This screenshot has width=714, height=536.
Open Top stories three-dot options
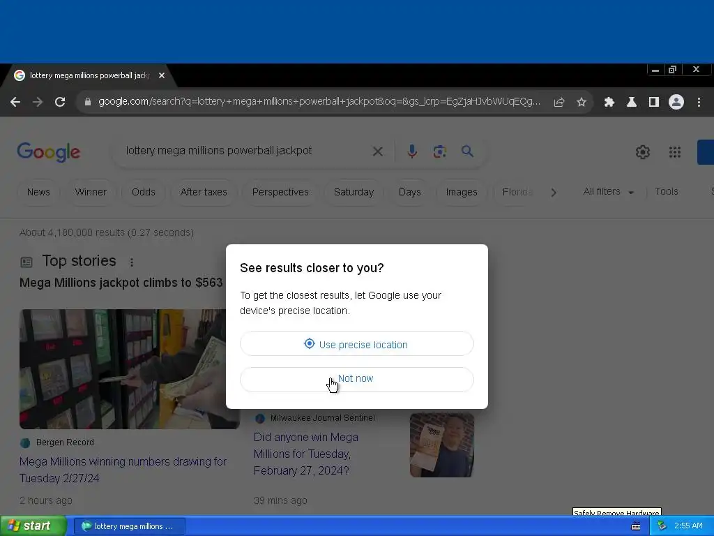point(132,262)
